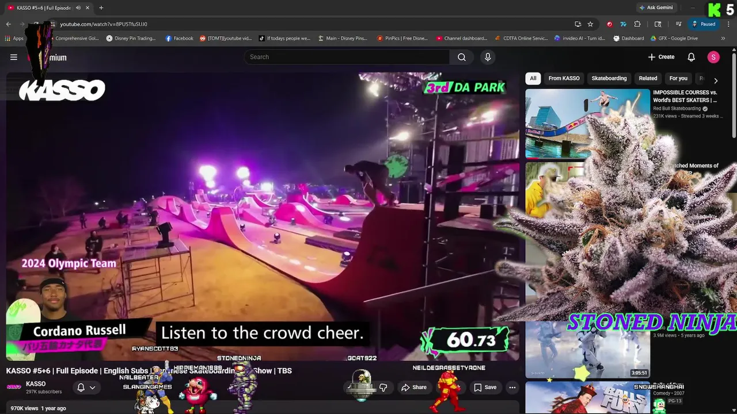Click the red circular extension icon
Viewport: 737px width, 414px height.
(x=609, y=24)
